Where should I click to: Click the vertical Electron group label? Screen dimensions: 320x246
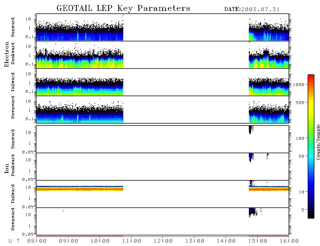point(7,55)
